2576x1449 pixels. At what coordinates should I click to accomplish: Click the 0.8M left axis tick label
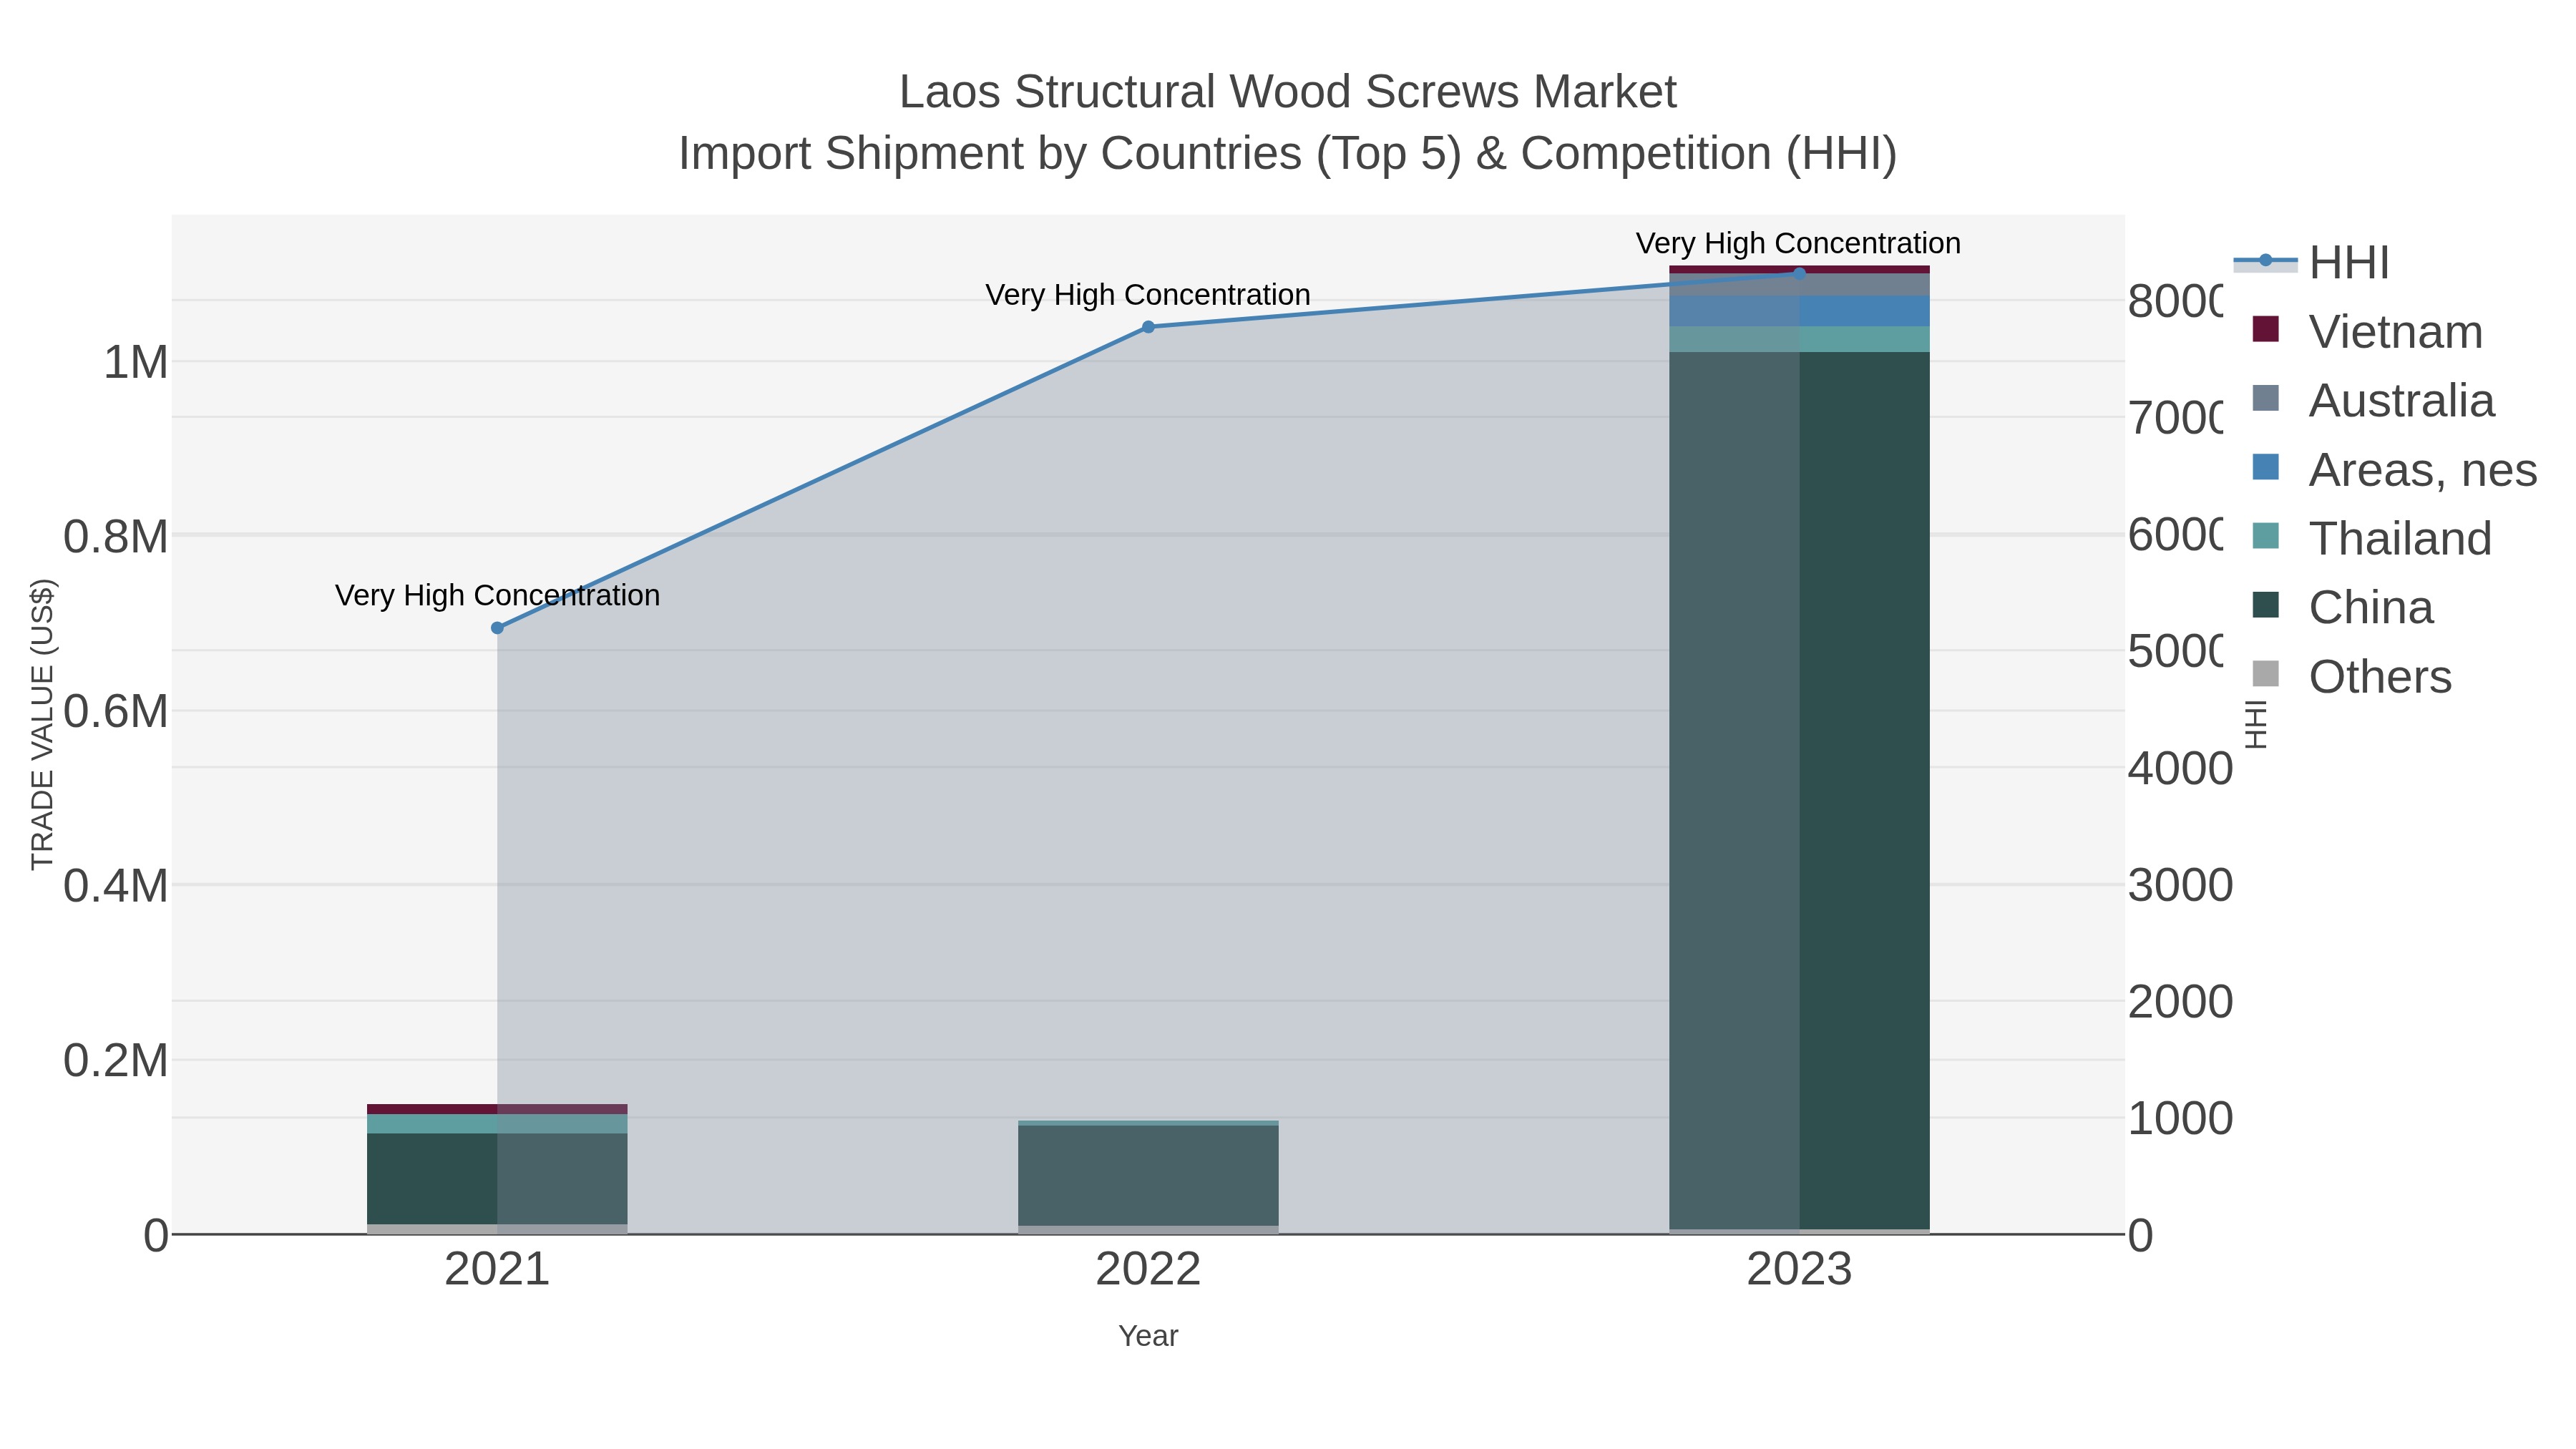(116, 537)
